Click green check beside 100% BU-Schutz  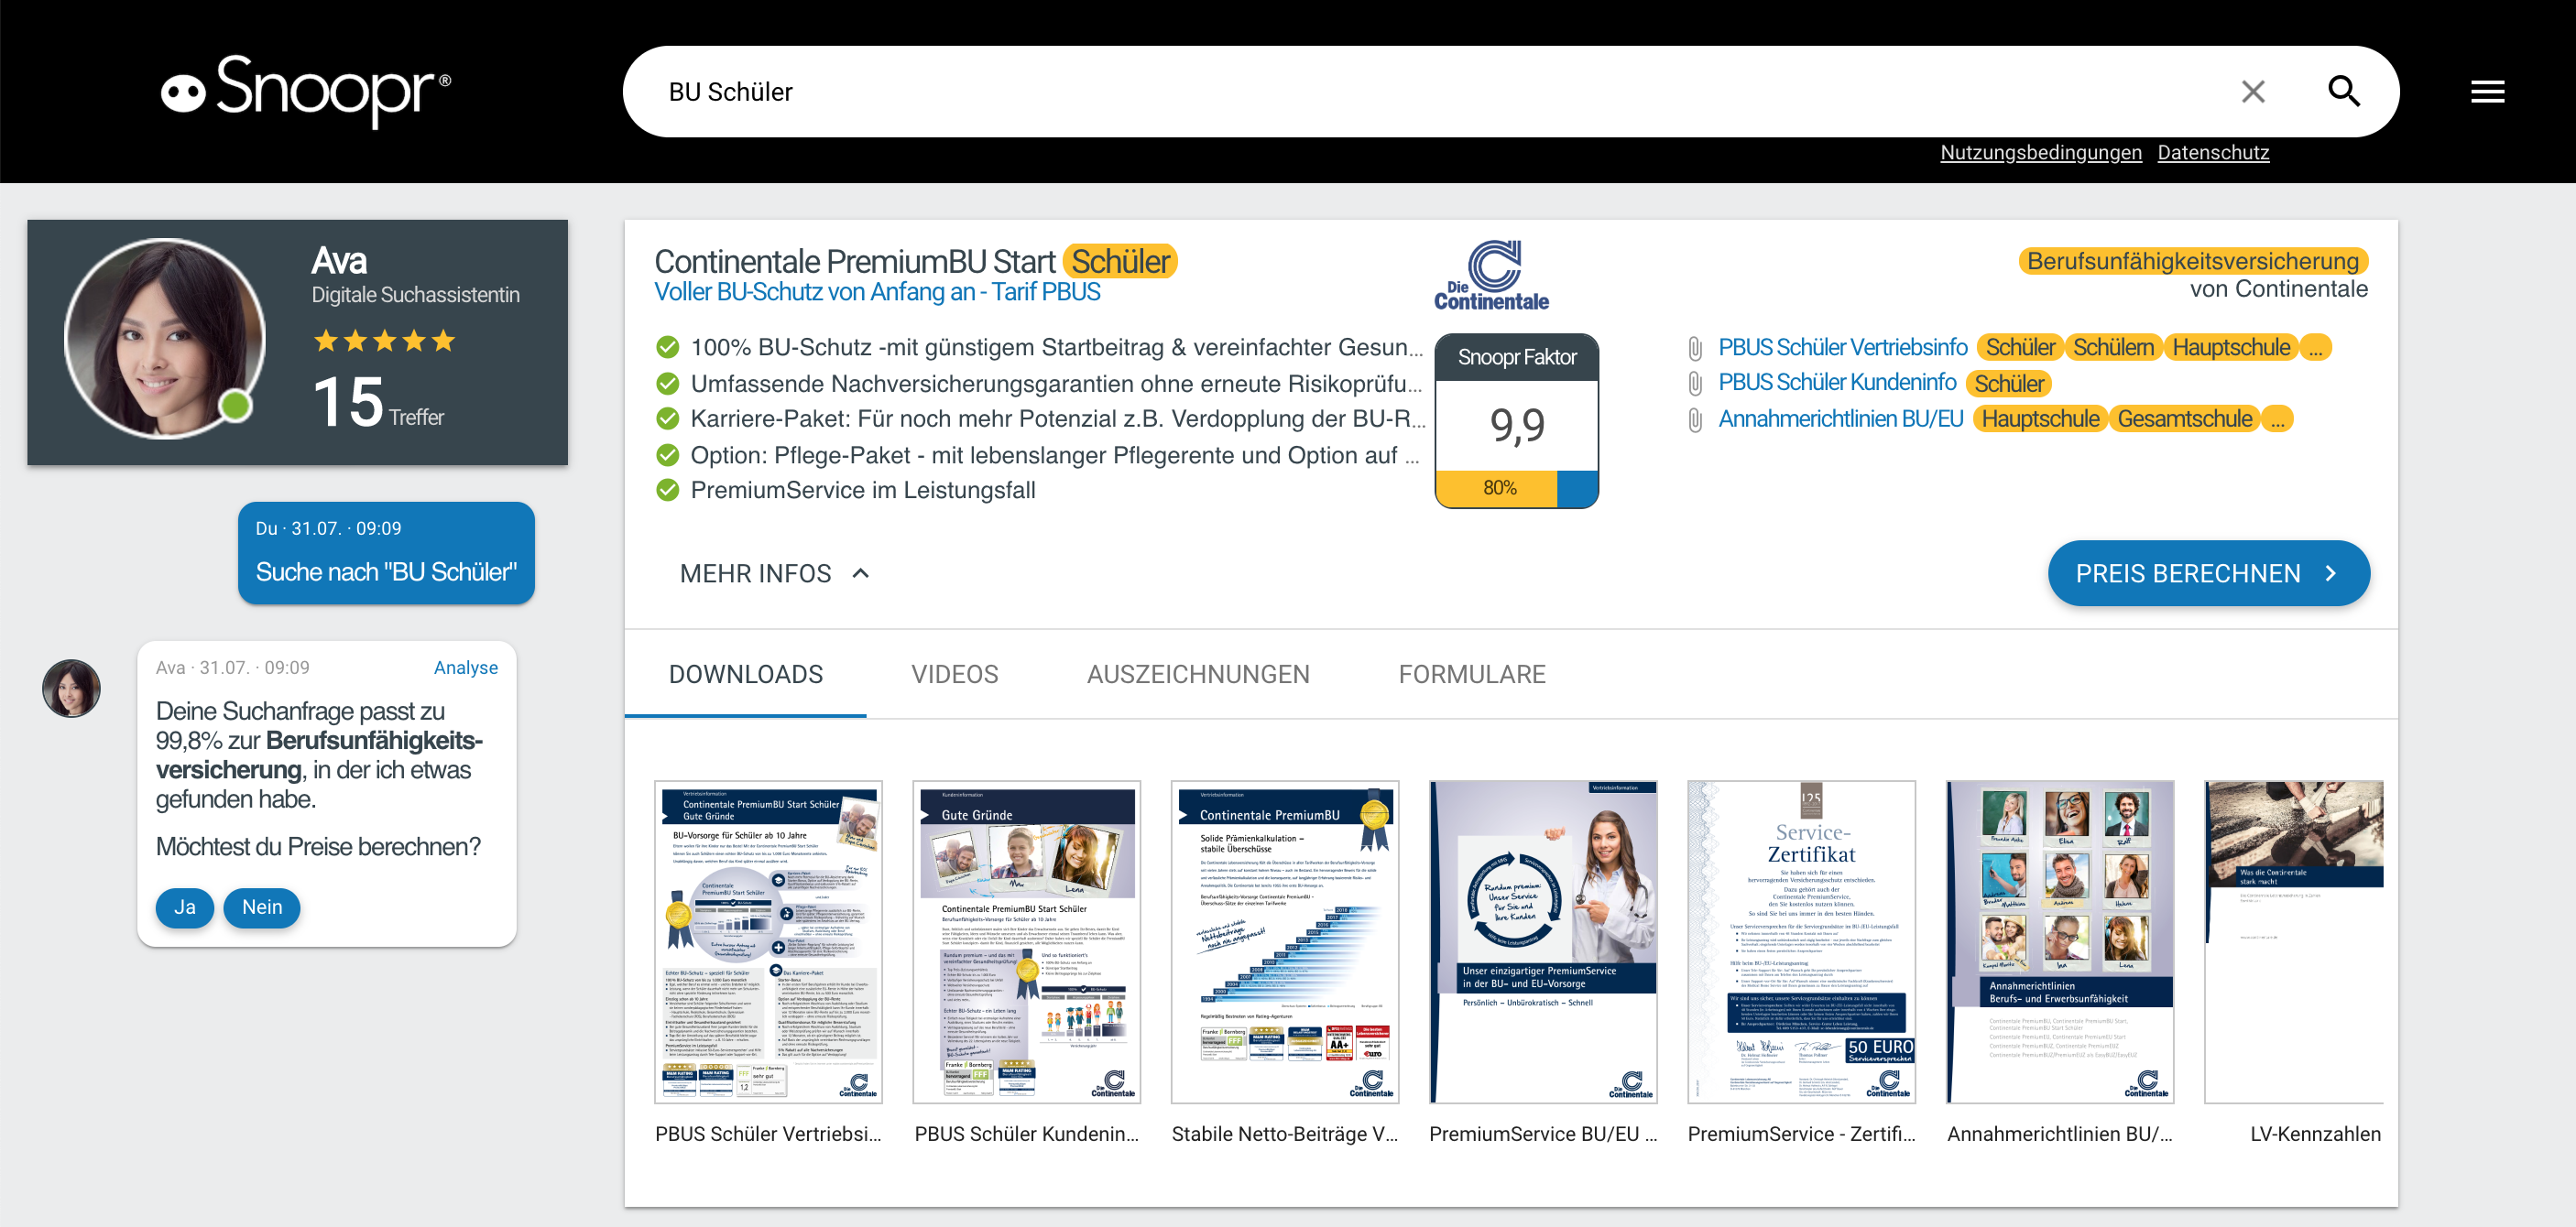[667, 347]
